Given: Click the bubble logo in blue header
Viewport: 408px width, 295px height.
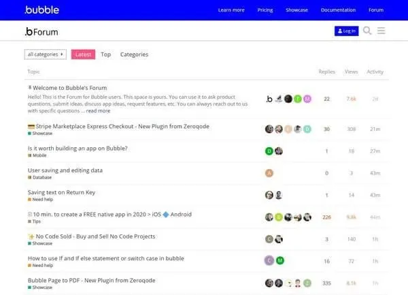Looking at the screenshot, I should click(x=42, y=10).
